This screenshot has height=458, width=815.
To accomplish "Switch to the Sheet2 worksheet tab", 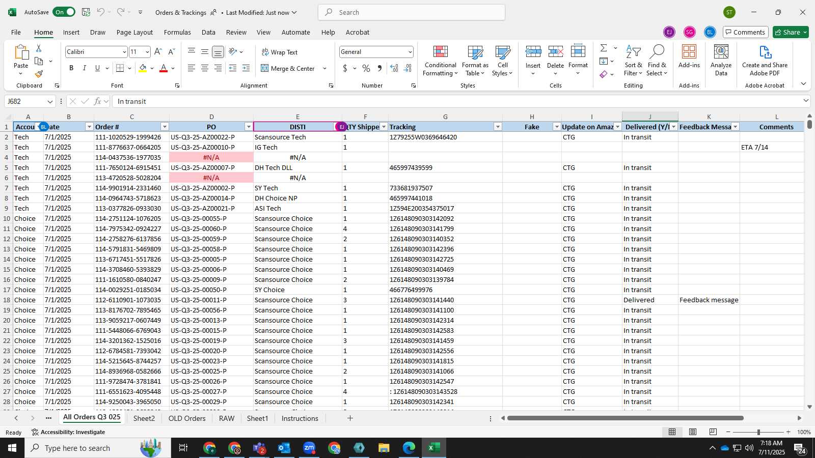I will pos(144,418).
